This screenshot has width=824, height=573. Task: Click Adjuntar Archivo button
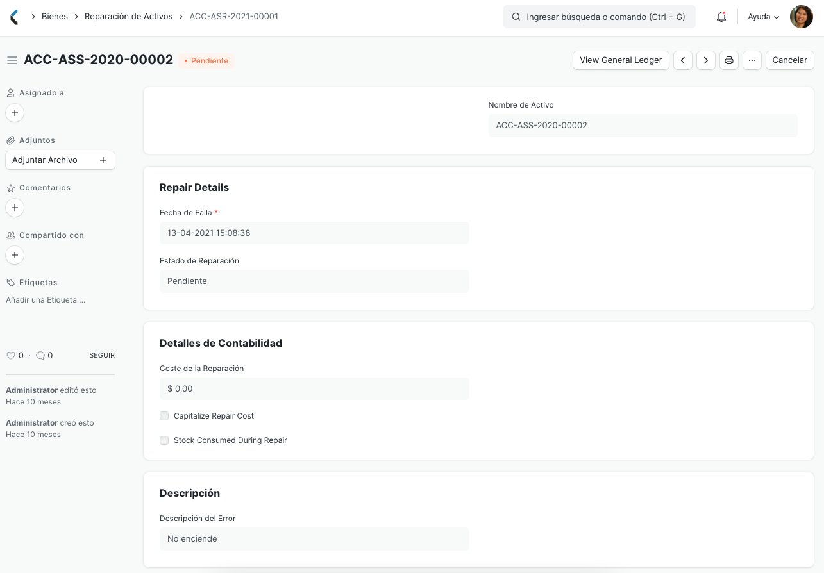coord(60,160)
